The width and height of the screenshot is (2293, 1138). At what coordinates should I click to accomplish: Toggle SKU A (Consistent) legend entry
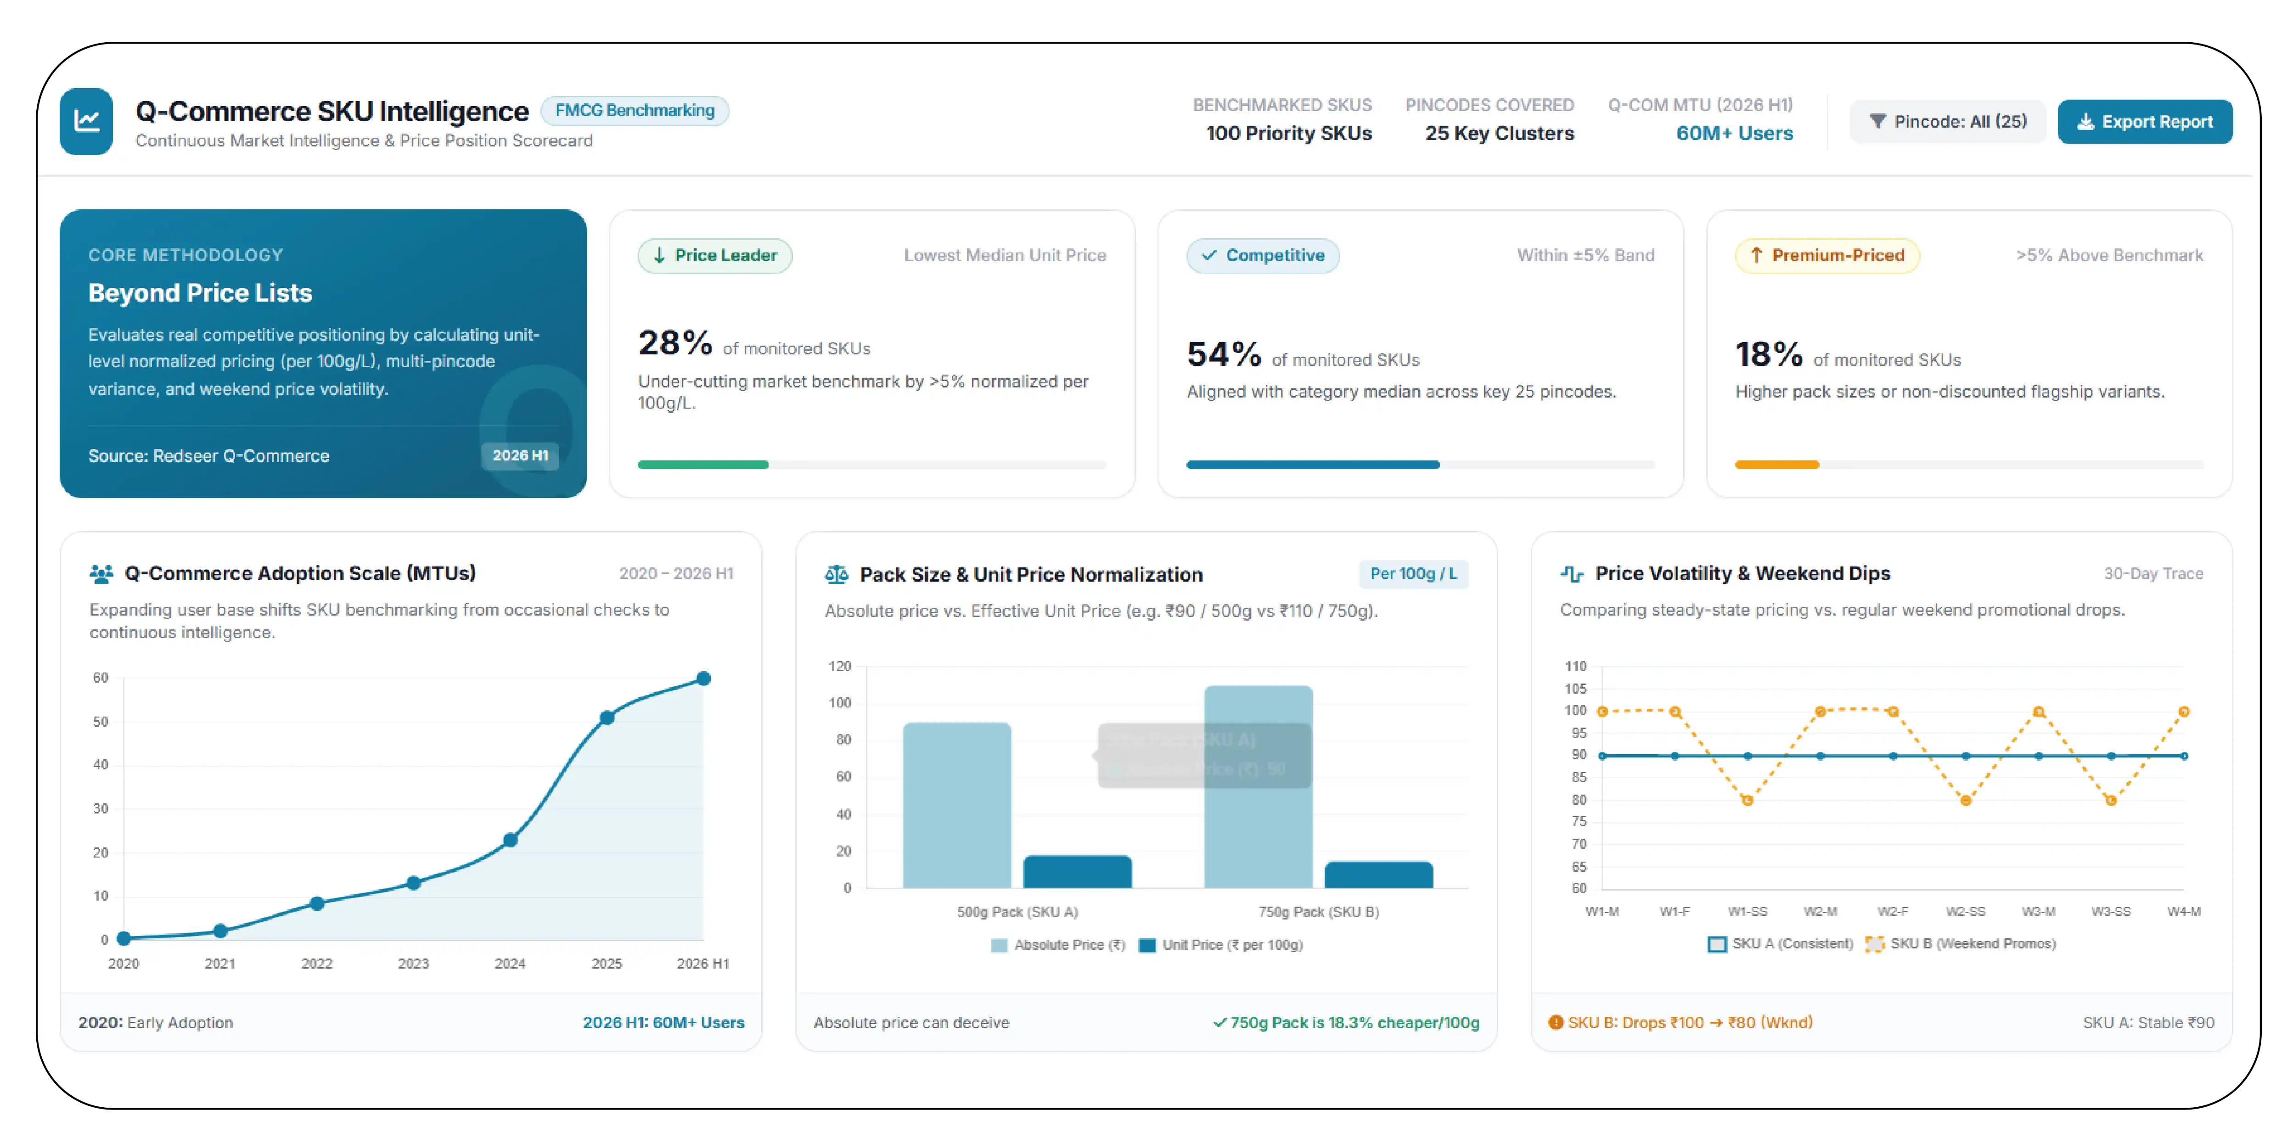1780,944
